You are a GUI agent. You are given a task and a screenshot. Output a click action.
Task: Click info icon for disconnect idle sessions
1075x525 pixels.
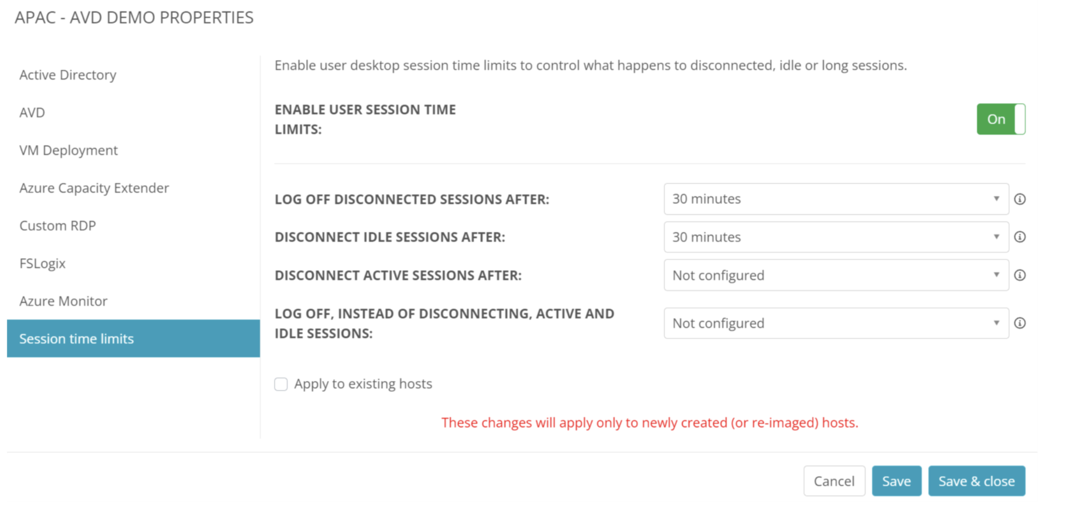click(x=1020, y=237)
